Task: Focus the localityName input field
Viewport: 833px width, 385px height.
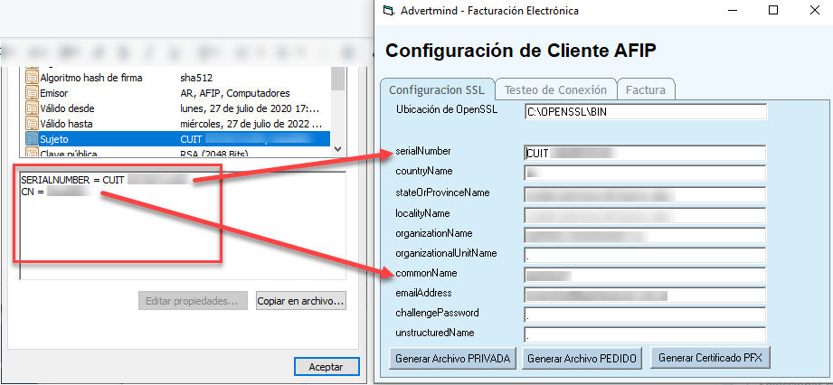Action: point(646,215)
